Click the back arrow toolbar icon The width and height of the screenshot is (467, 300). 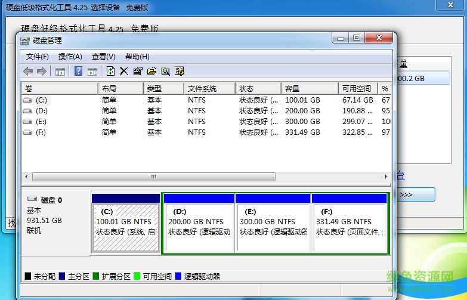pyautogui.click(x=28, y=72)
